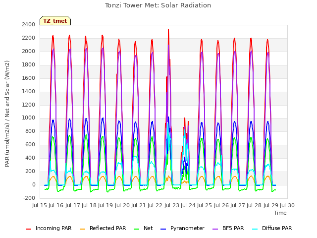317x238 pixels.
Task: Click the 600 y-axis tick label
Action: coord(30,144)
